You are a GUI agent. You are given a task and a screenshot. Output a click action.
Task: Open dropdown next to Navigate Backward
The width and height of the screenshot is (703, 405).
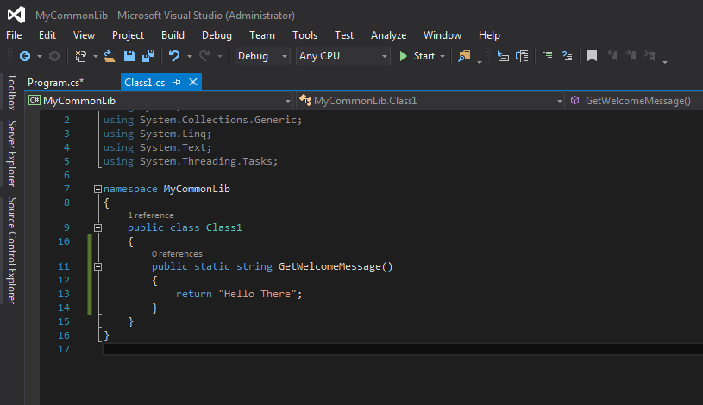(x=40, y=57)
